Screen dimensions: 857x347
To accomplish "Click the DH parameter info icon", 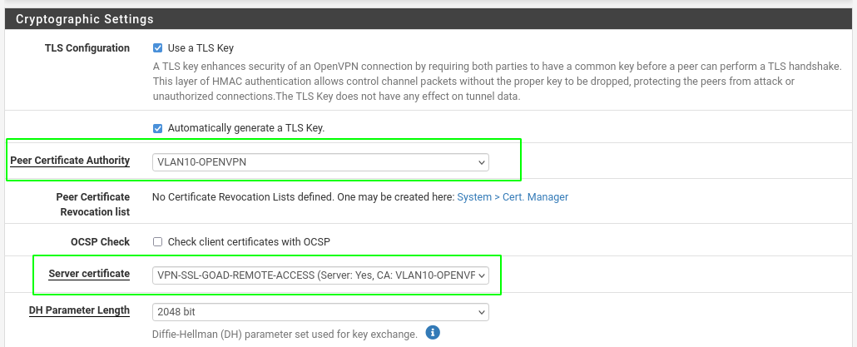I will coord(433,332).
